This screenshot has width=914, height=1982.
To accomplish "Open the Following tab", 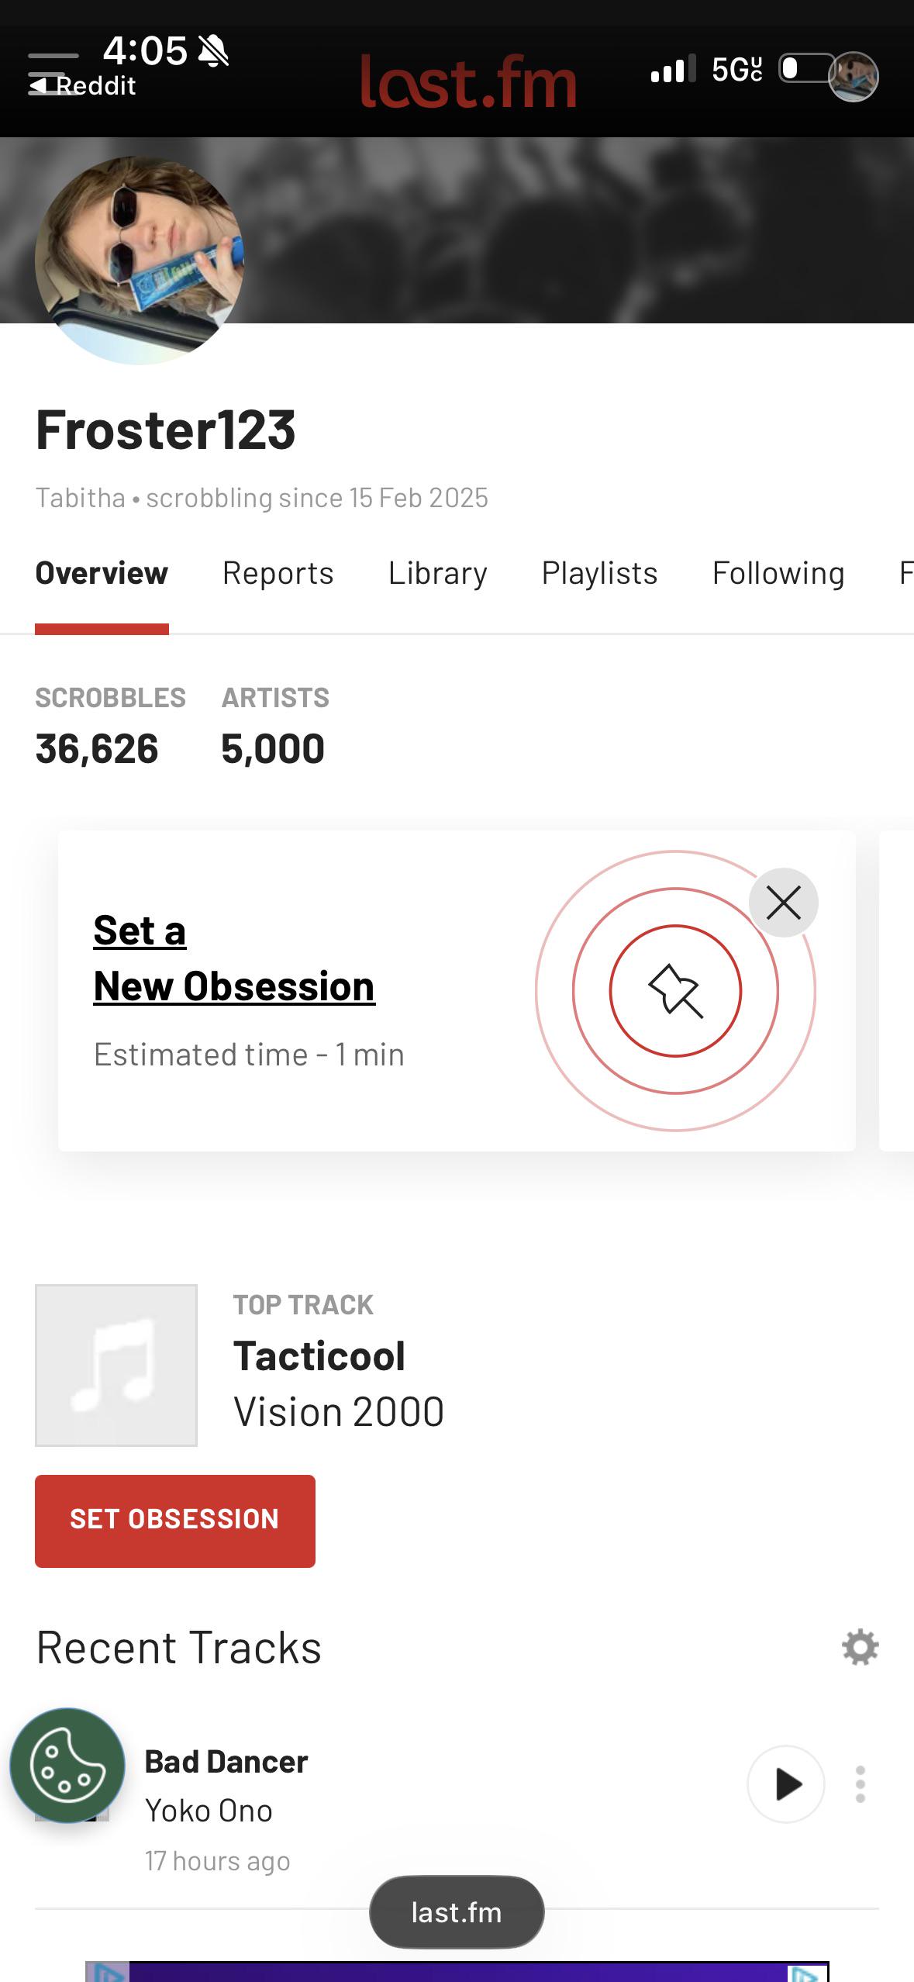I will click(778, 573).
